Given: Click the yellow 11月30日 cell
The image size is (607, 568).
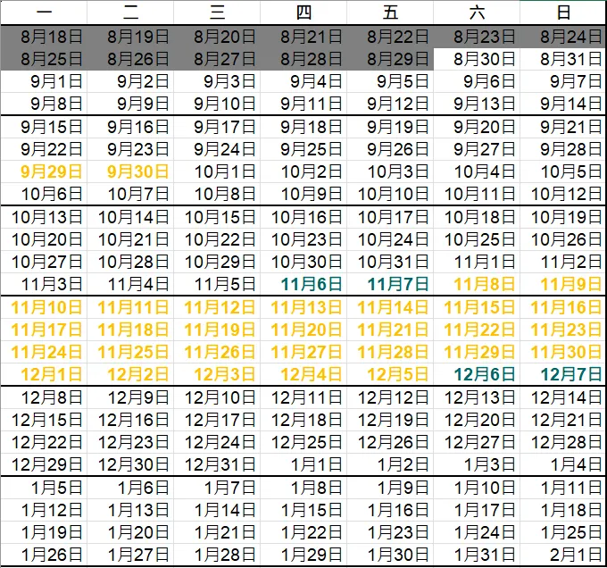Looking at the screenshot, I should click(x=563, y=353).
